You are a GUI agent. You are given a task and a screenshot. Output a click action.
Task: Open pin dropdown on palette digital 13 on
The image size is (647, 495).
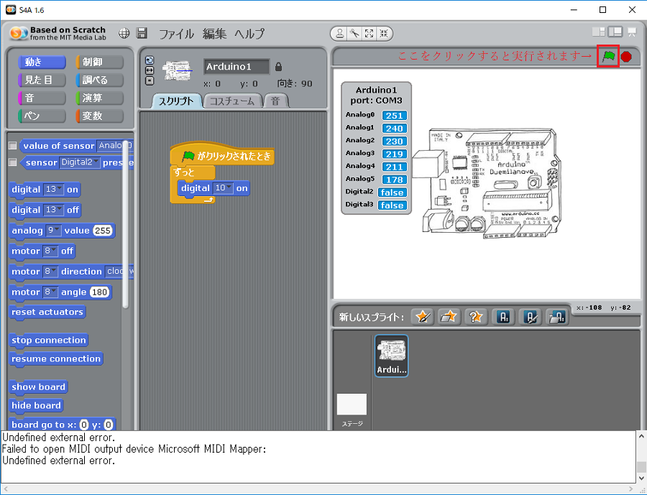click(54, 190)
